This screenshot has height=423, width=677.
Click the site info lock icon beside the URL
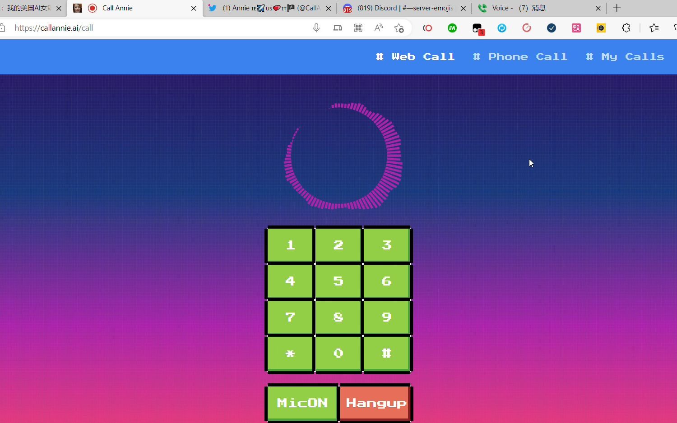click(x=2, y=28)
